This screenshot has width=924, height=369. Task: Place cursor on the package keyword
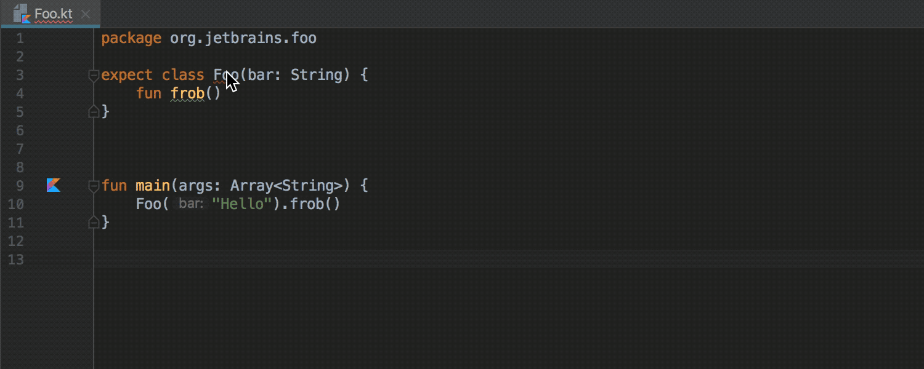pyautogui.click(x=131, y=38)
